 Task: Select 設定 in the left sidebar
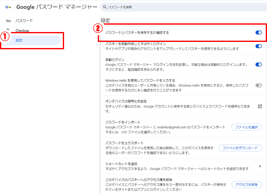click(19, 40)
